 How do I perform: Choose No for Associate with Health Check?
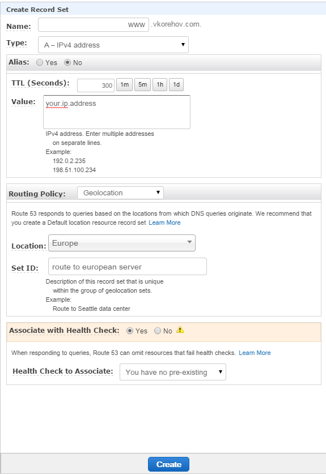(158, 331)
